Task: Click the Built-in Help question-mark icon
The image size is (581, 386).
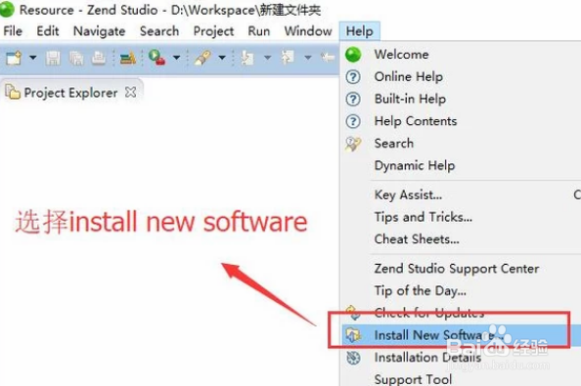Action: pos(353,99)
